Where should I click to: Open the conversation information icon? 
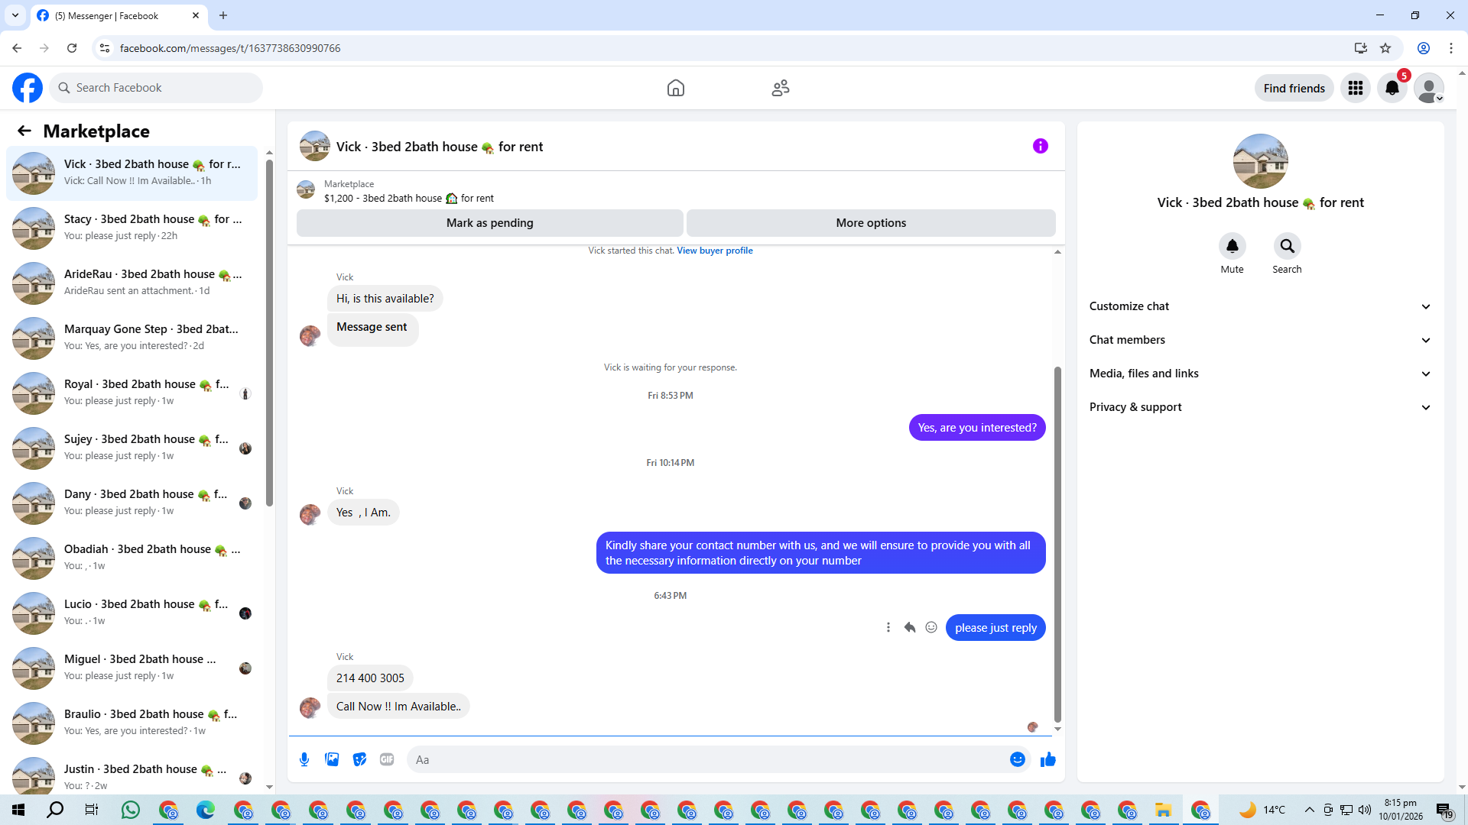pos(1040,146)
